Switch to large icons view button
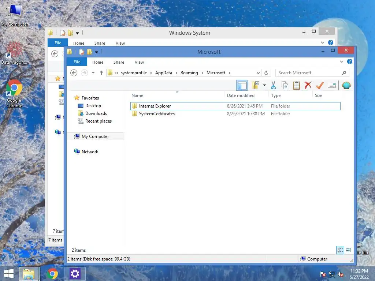 [348, 250]
